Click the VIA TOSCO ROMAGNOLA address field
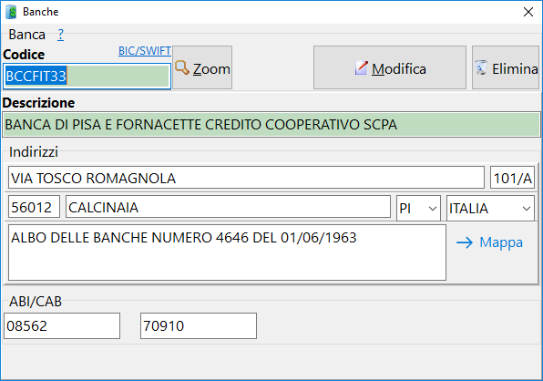 (246, 178)
